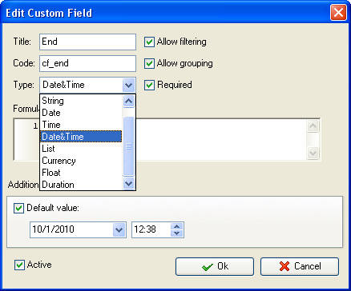Viewport: 351px width, 291px height.
Task: Open the default date dropdown calendar
Action: pyautogui.click(x=119, y=229)
